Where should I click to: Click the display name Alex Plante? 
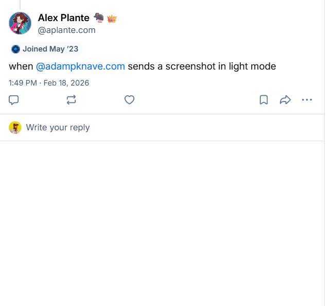(64, 19)
